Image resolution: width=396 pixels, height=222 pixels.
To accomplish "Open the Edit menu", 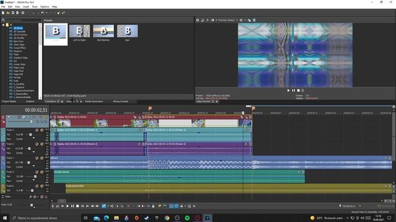I will tap(10, 7).
